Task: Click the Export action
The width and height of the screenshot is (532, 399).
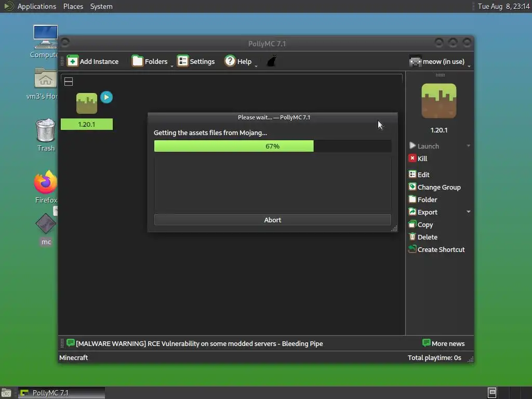Action: 423,212
